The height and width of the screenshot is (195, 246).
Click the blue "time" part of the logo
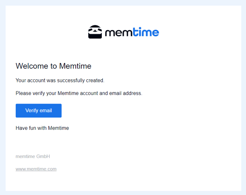coord(146,32)
